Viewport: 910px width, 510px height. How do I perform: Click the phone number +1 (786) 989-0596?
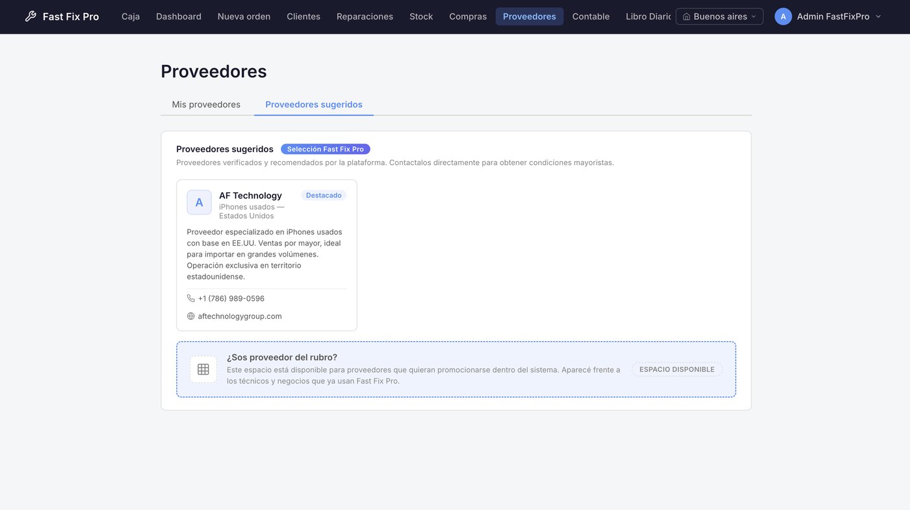coord(231,298)
